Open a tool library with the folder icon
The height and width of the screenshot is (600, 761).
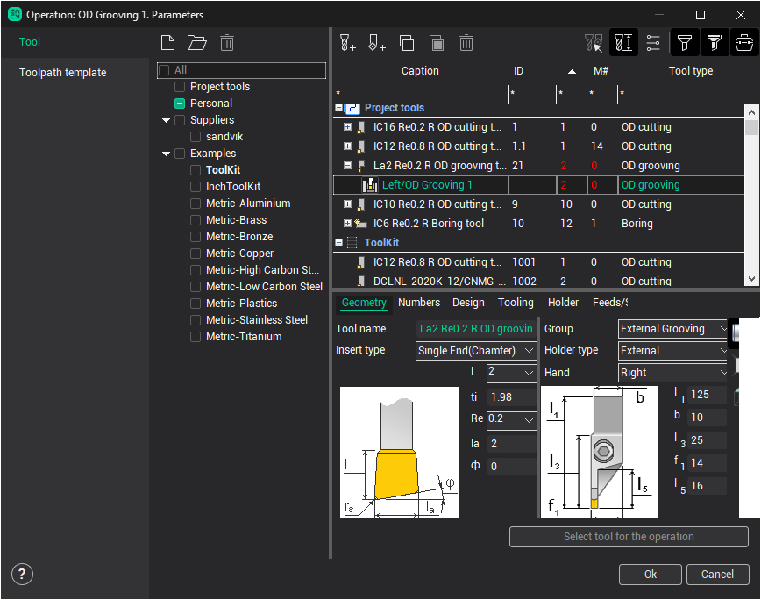point(196,42)
